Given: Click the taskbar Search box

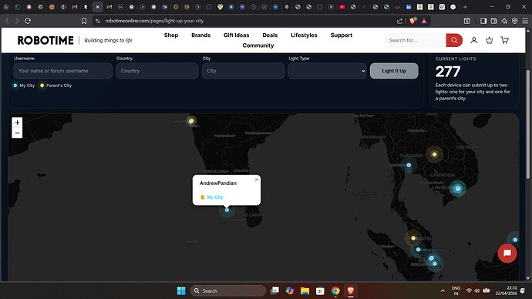Looking at the screenshot, I should click(228, 291).
